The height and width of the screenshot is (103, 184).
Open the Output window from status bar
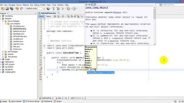[57, 101]
